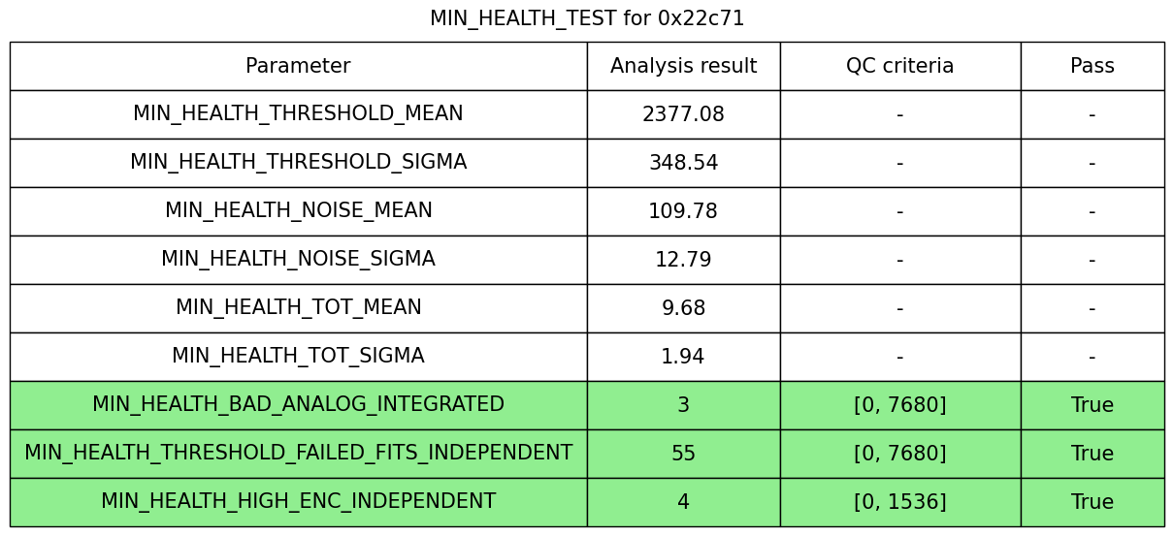Viewport: 1174px width, 536px height.
Task: Click the MIN_HEALTH_THRESHOLD_SIGMA parameter cell
Action: [x=298, y=163]
